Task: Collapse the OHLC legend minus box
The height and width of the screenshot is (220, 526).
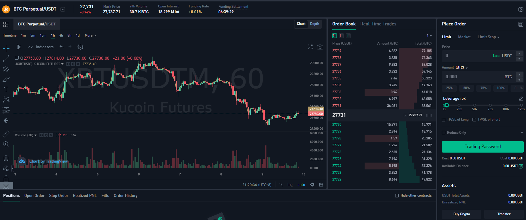Action: (17, 58)
